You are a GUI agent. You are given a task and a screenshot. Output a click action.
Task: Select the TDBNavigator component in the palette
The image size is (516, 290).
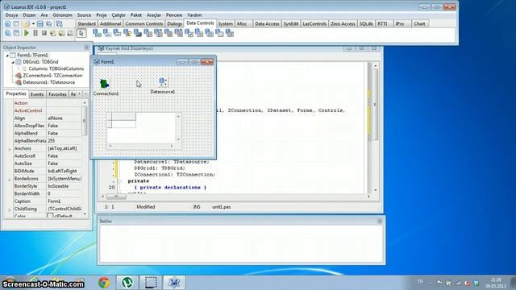(x=97, y=33)
